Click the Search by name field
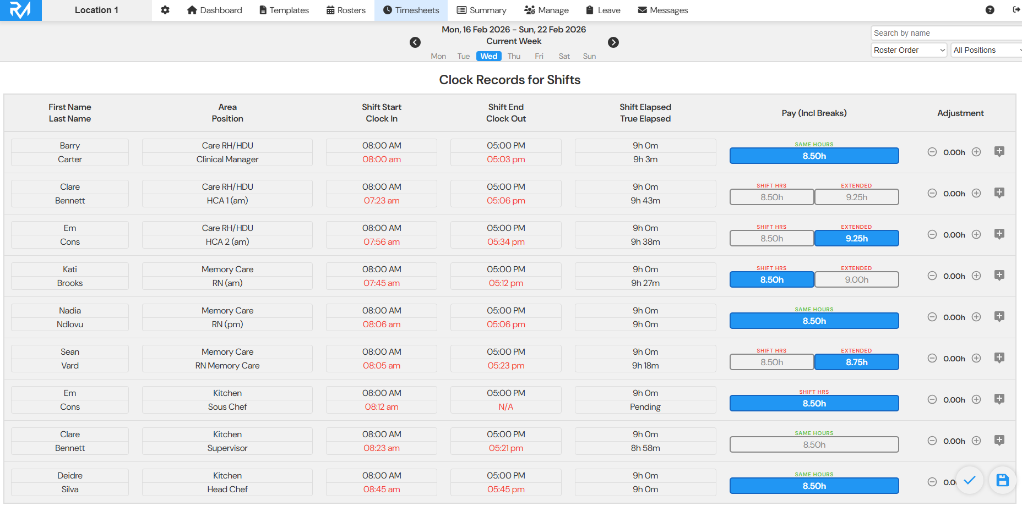 pyautogui.click(x=945, y=33)
